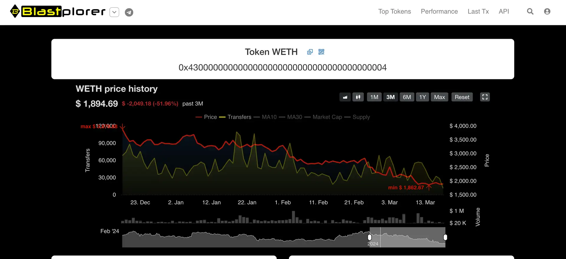Expand the network dropdown beside logo
This screenshot has height=259, width=566.
pyautogui.click(x=114, y=12)
